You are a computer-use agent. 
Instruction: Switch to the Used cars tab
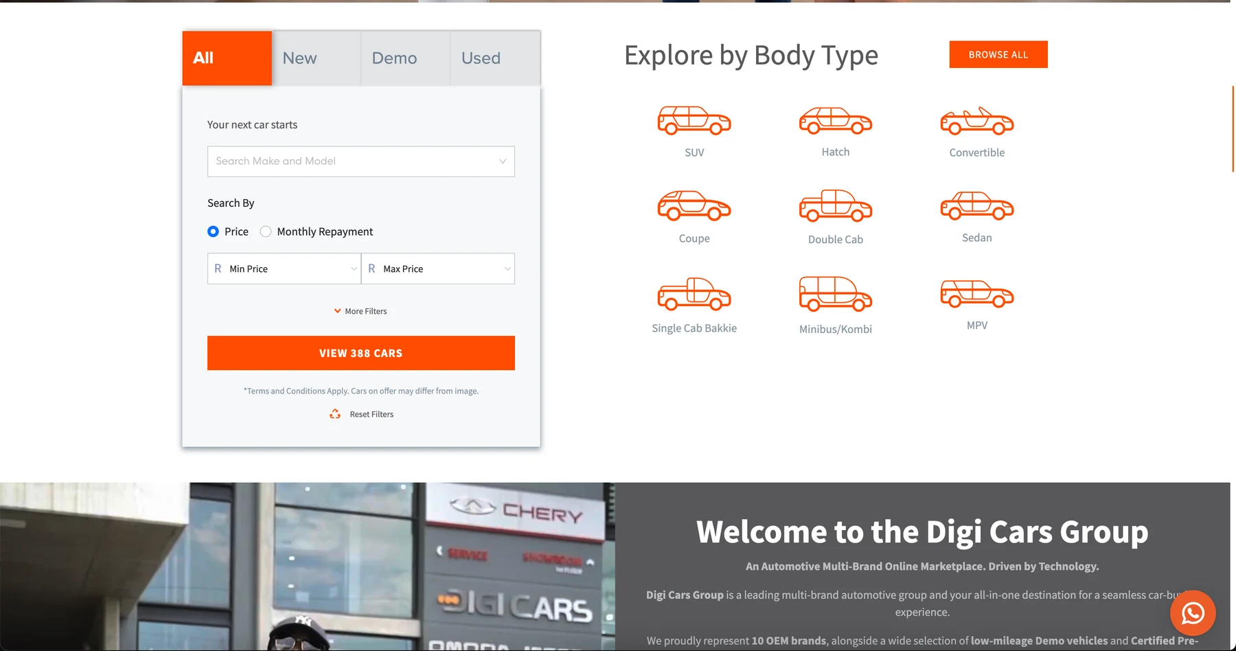[495, 58]
